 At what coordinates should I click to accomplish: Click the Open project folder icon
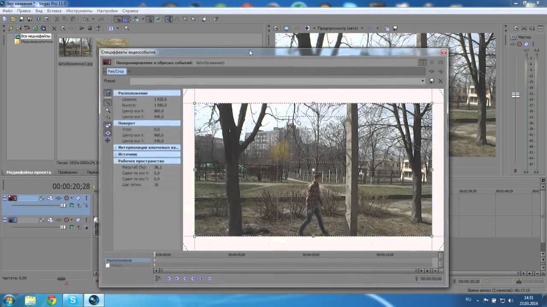[x=13, y=19]
